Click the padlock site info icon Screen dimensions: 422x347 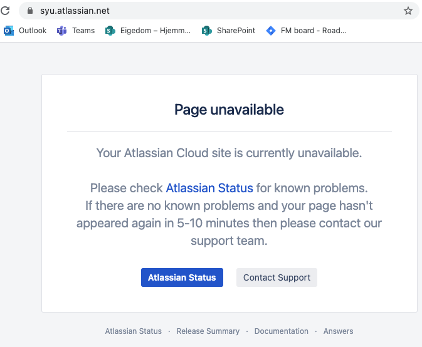[x=30, y=11]
